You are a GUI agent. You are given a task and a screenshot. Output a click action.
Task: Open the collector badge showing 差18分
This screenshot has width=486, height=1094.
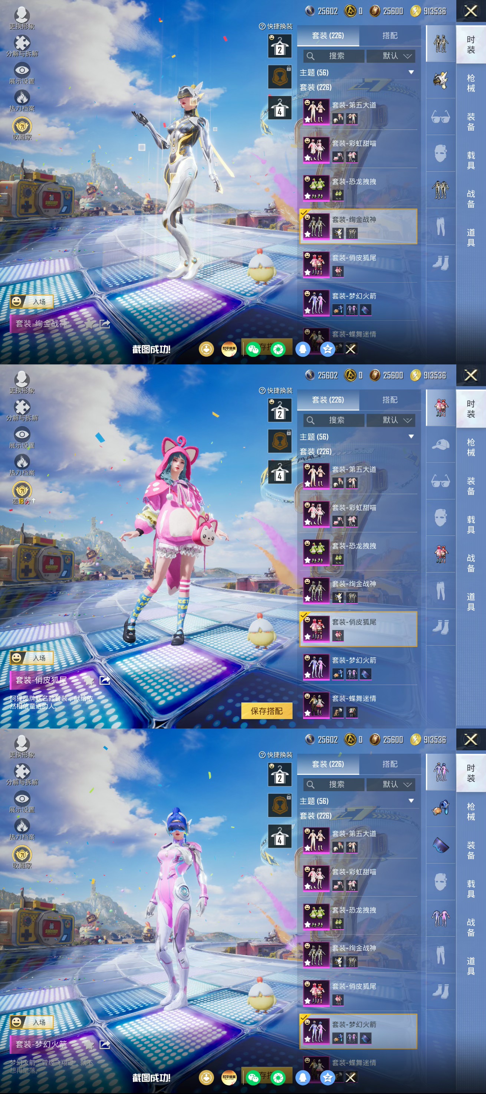pyautogui.click(x=22, y=494)
